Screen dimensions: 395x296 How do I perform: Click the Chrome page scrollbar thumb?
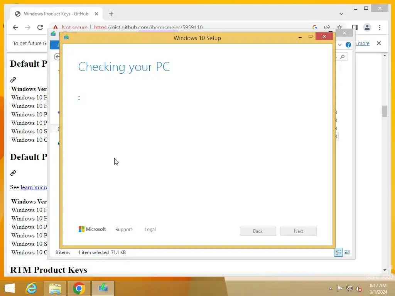coord(385,111)
